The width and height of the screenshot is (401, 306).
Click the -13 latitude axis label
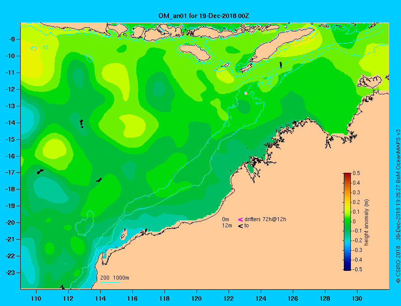10,106
